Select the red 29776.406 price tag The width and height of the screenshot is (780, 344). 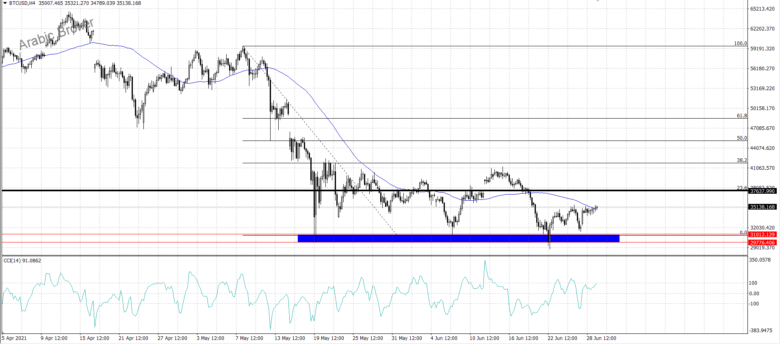[x=762, y=242]
